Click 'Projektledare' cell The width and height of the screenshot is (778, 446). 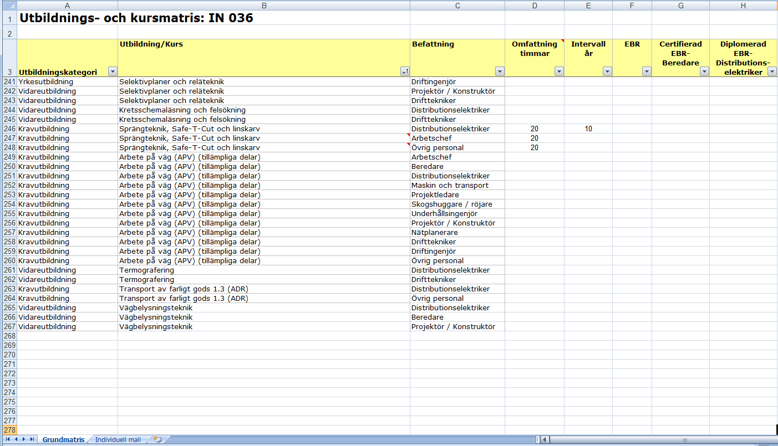tap(457, 194)
